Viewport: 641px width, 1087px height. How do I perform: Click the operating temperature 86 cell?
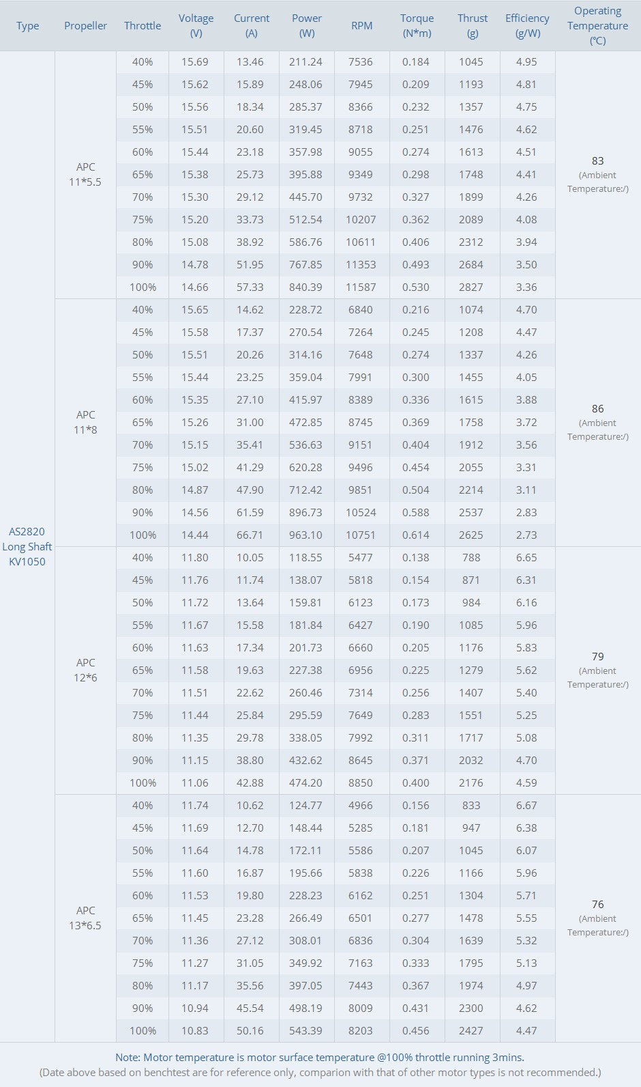597,422
